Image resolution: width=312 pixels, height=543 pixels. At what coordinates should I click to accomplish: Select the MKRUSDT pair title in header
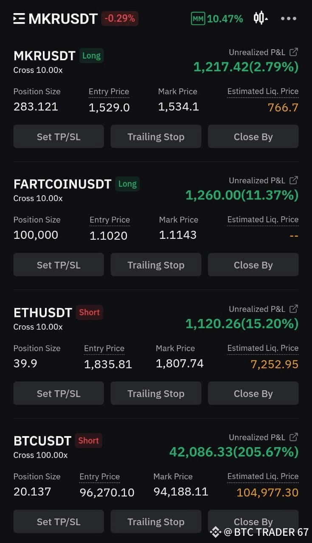(63, 19)
